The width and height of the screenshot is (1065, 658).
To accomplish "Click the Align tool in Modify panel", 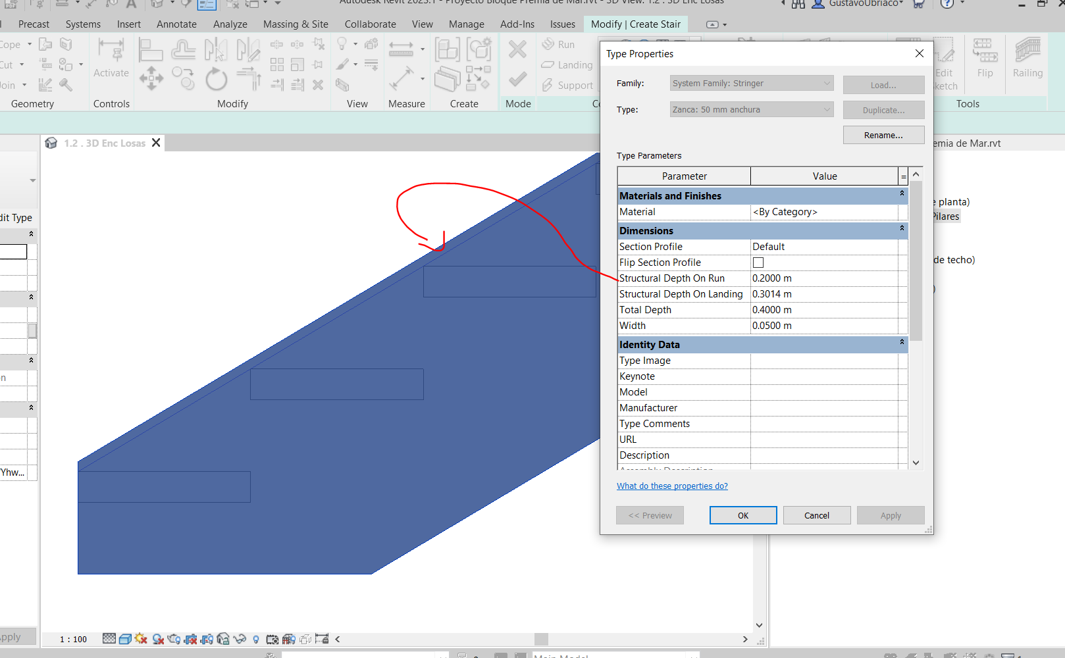I will click(150, 50).
